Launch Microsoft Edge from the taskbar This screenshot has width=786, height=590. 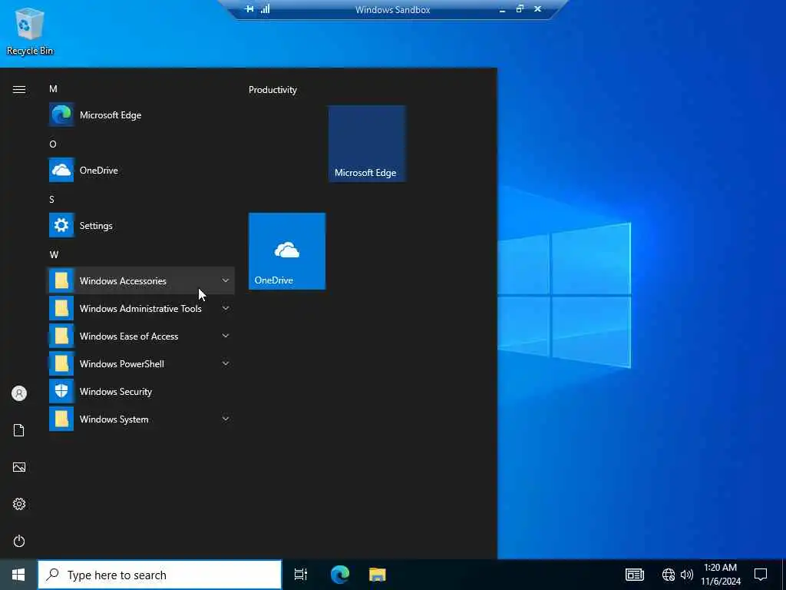click(340, 575)
